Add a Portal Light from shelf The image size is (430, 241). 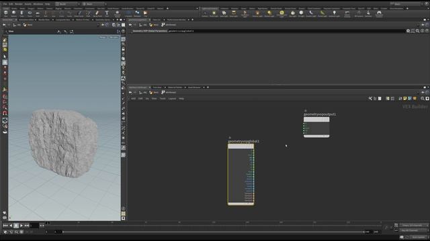[x=322, y=13]
